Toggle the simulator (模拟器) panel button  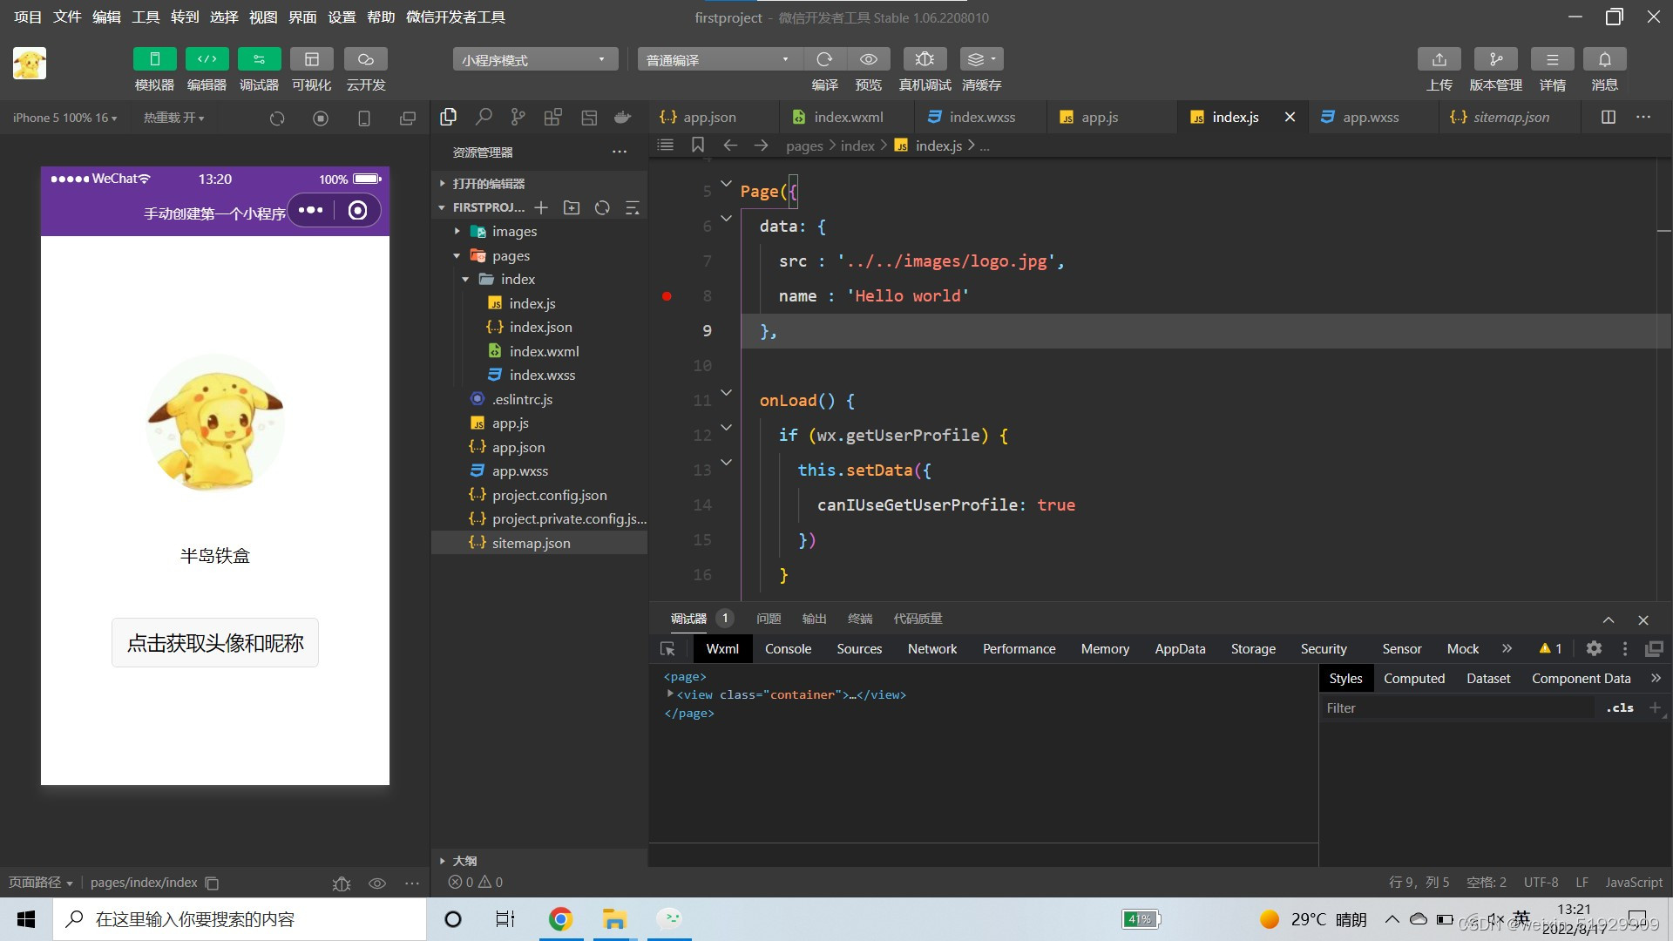(154, 59)
